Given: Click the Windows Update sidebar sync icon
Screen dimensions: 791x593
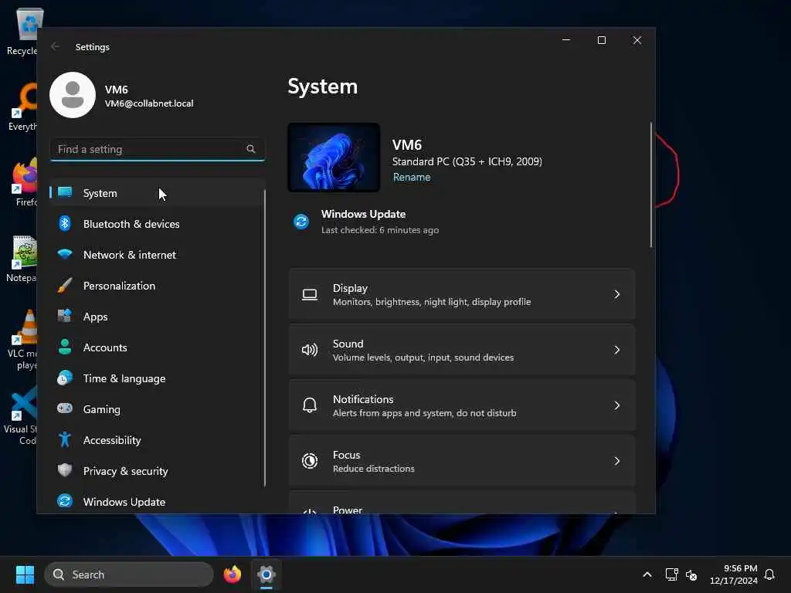Looking at the screenshot, I should pos(65,500).
